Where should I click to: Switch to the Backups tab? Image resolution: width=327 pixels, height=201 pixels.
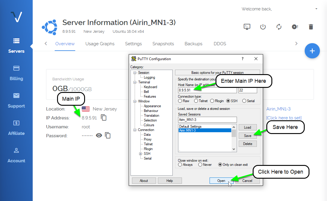click(194, 44)
